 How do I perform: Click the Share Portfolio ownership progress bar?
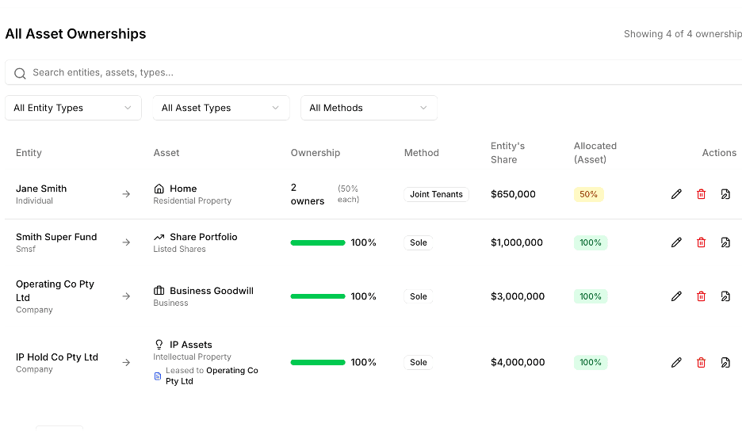(x=318, y=242)
